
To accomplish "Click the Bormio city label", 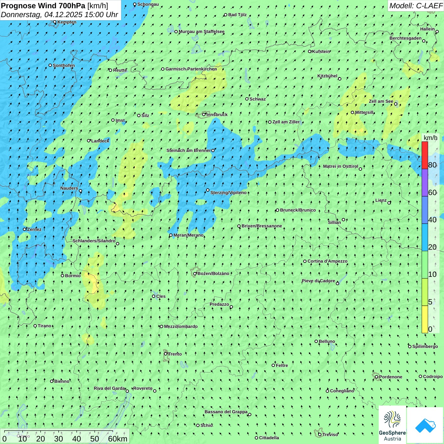I will tap(73, 276).
